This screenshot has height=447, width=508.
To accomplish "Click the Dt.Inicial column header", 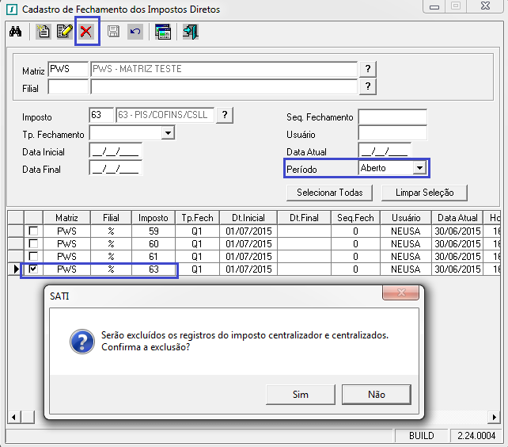I will click(248, 218).
